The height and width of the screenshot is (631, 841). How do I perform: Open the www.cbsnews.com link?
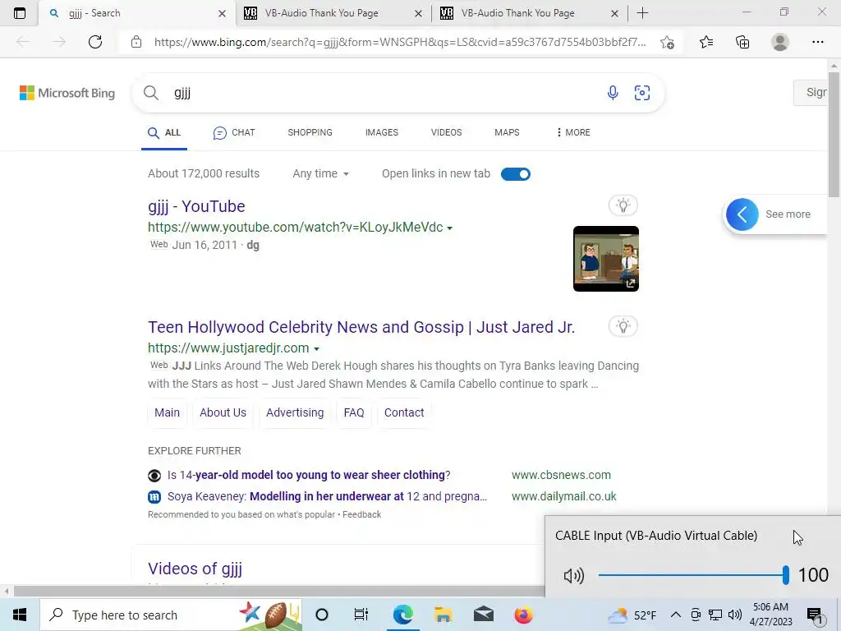561,476
